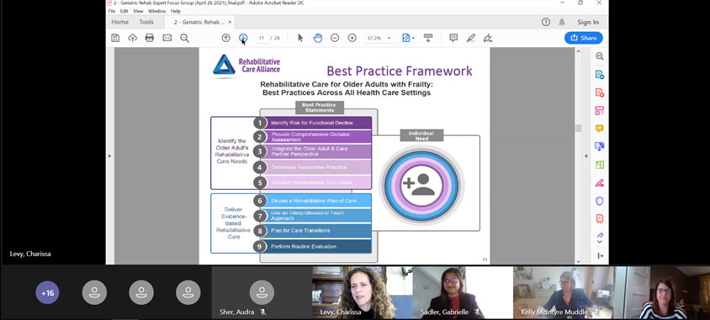Open the View menu
This screenshot has width=710, height=320.
click(138, 11)
